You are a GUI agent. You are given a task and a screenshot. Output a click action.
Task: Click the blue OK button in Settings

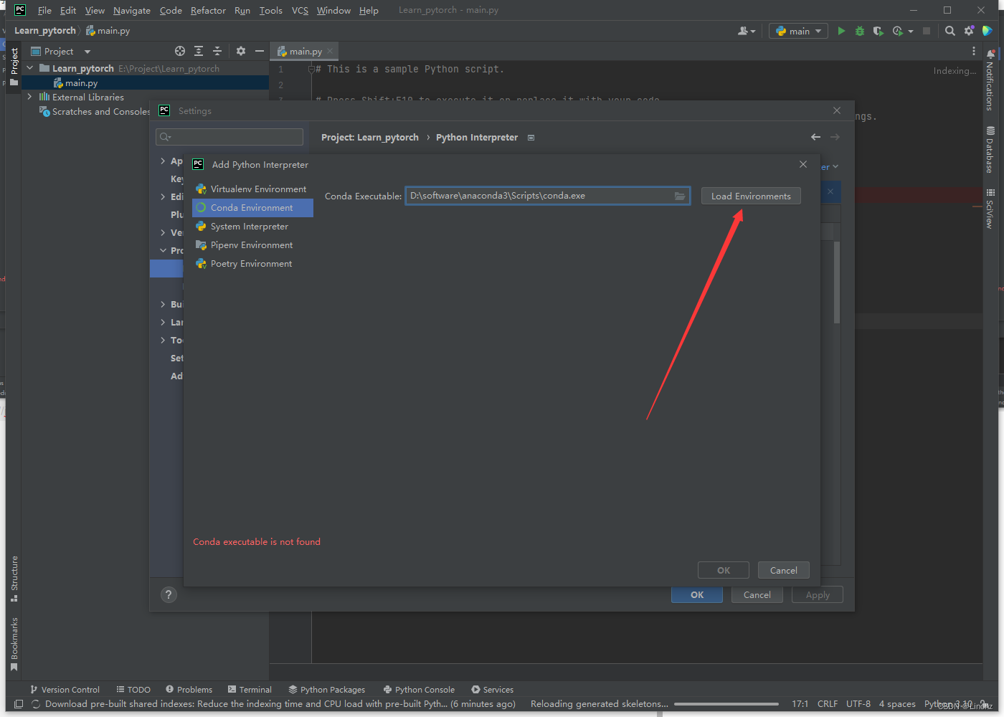tap(696, 594)
